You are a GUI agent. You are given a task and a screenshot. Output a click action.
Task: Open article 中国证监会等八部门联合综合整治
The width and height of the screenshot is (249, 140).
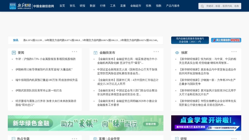127,92
